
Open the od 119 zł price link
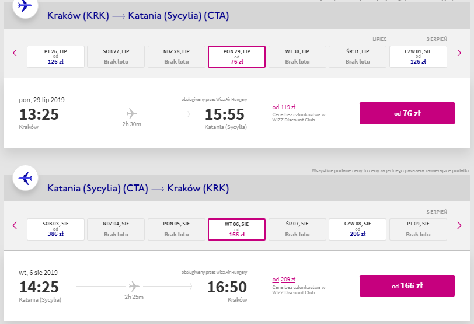coord(284,107)
